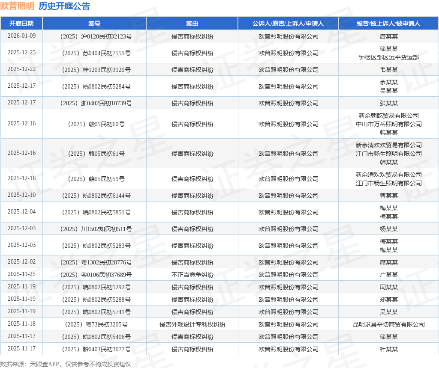Click the 历史开庭公告 heading
Image resolution: width=439 pixels, height=368 pixels.
click(64, 6)
